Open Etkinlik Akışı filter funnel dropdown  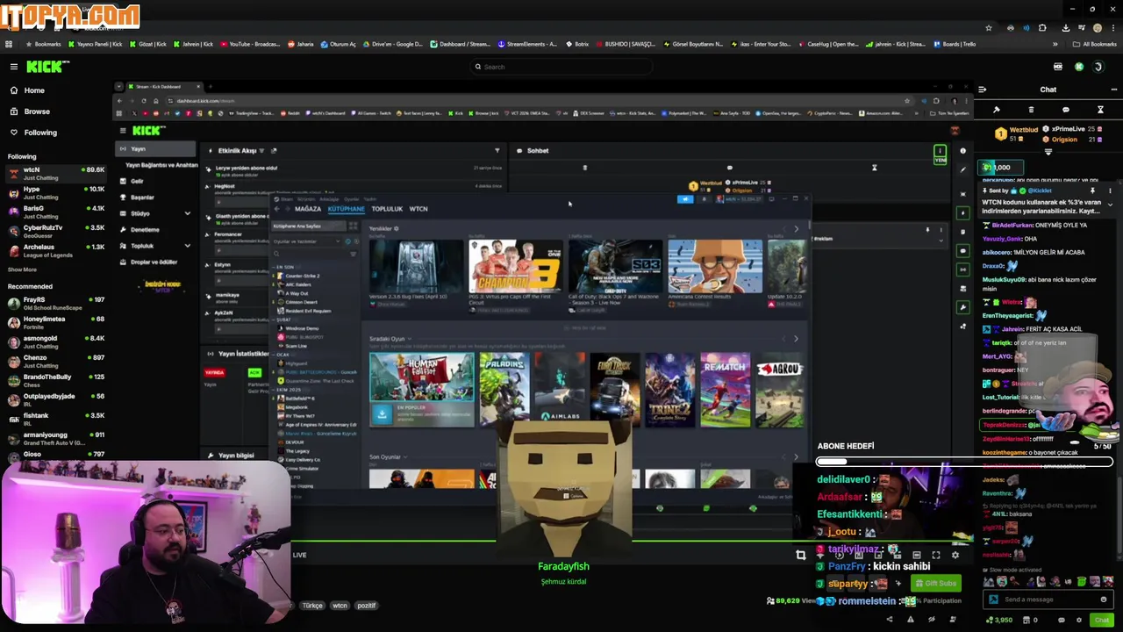coord(497,150)
